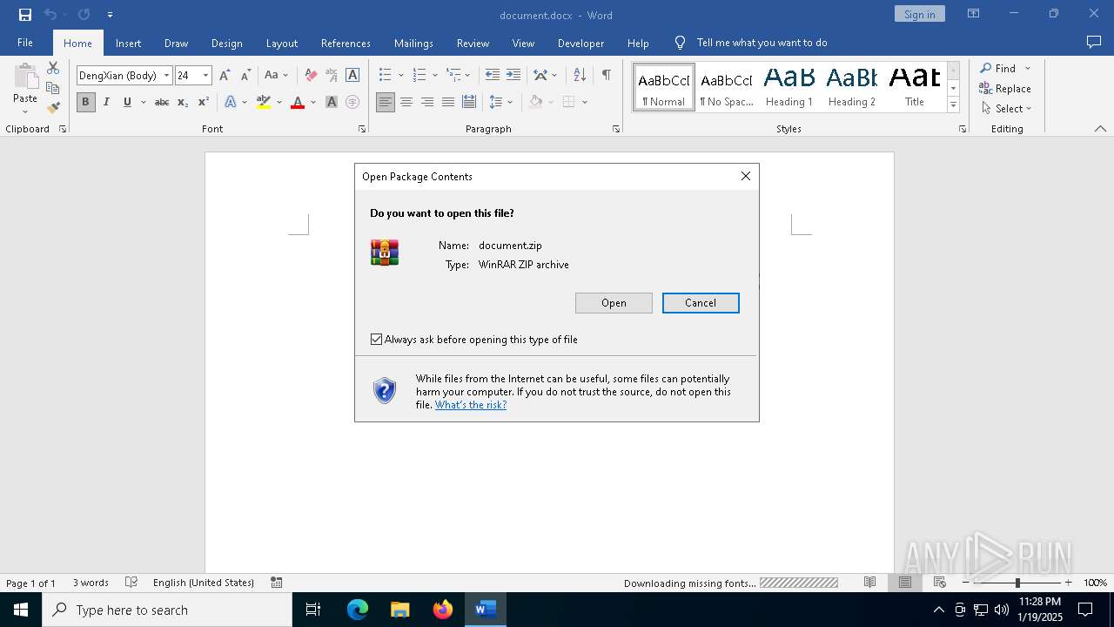Decrease paragraph indent
The image size is (1114, 627).
click(493, 76)
